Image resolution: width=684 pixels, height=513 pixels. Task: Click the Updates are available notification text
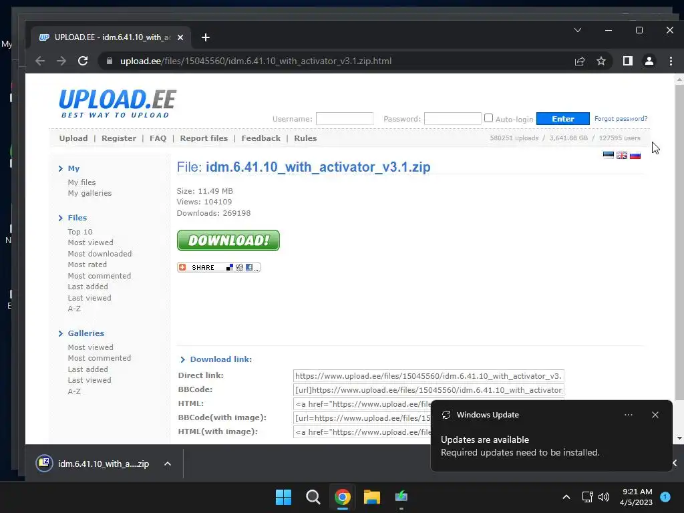tap(485, 440)
